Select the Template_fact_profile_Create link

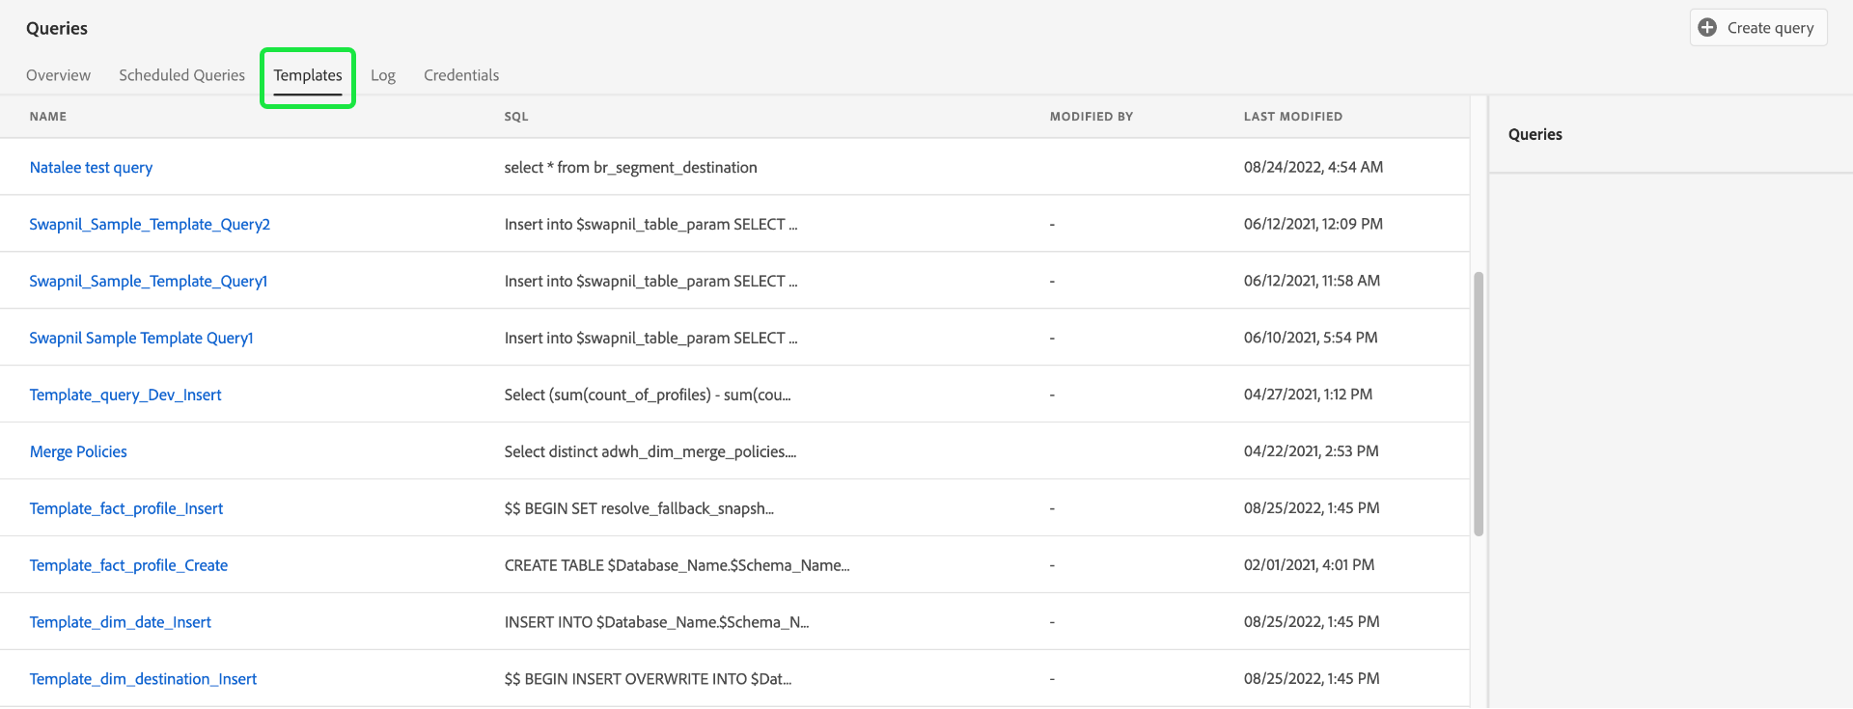128,566
